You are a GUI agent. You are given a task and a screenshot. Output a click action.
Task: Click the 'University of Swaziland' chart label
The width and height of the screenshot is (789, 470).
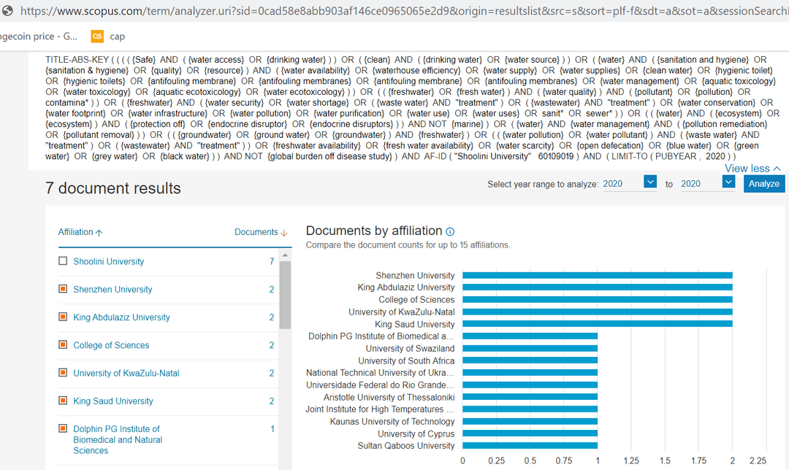410,348
